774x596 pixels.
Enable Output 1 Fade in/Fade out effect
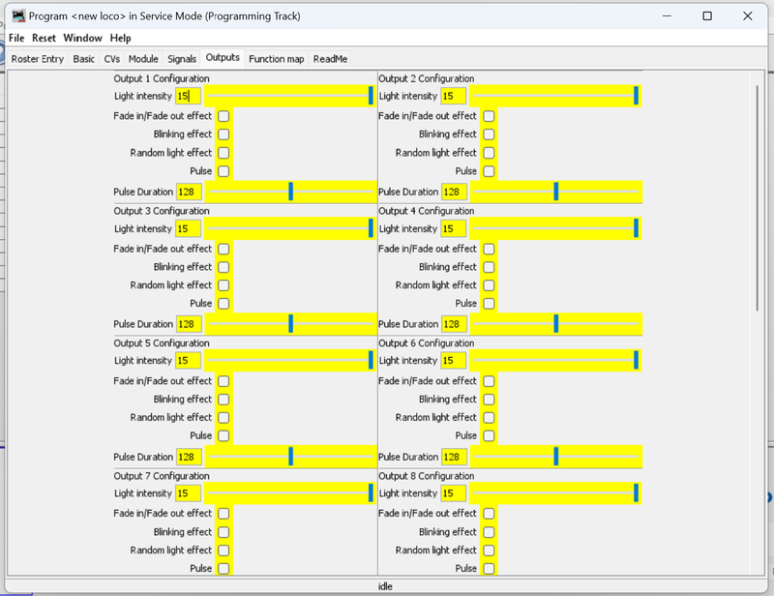coord(223,116)
